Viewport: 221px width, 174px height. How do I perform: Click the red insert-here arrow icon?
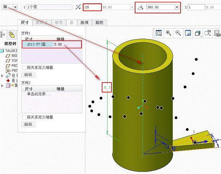coord(8,81)
